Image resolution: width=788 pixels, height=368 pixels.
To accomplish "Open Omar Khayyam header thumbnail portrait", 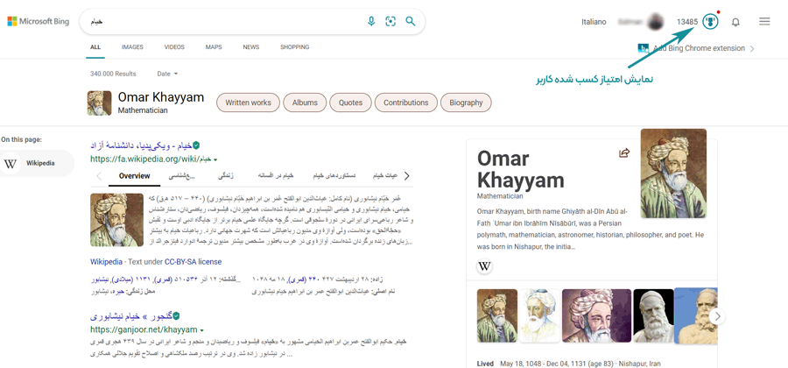I will point(100,103).
